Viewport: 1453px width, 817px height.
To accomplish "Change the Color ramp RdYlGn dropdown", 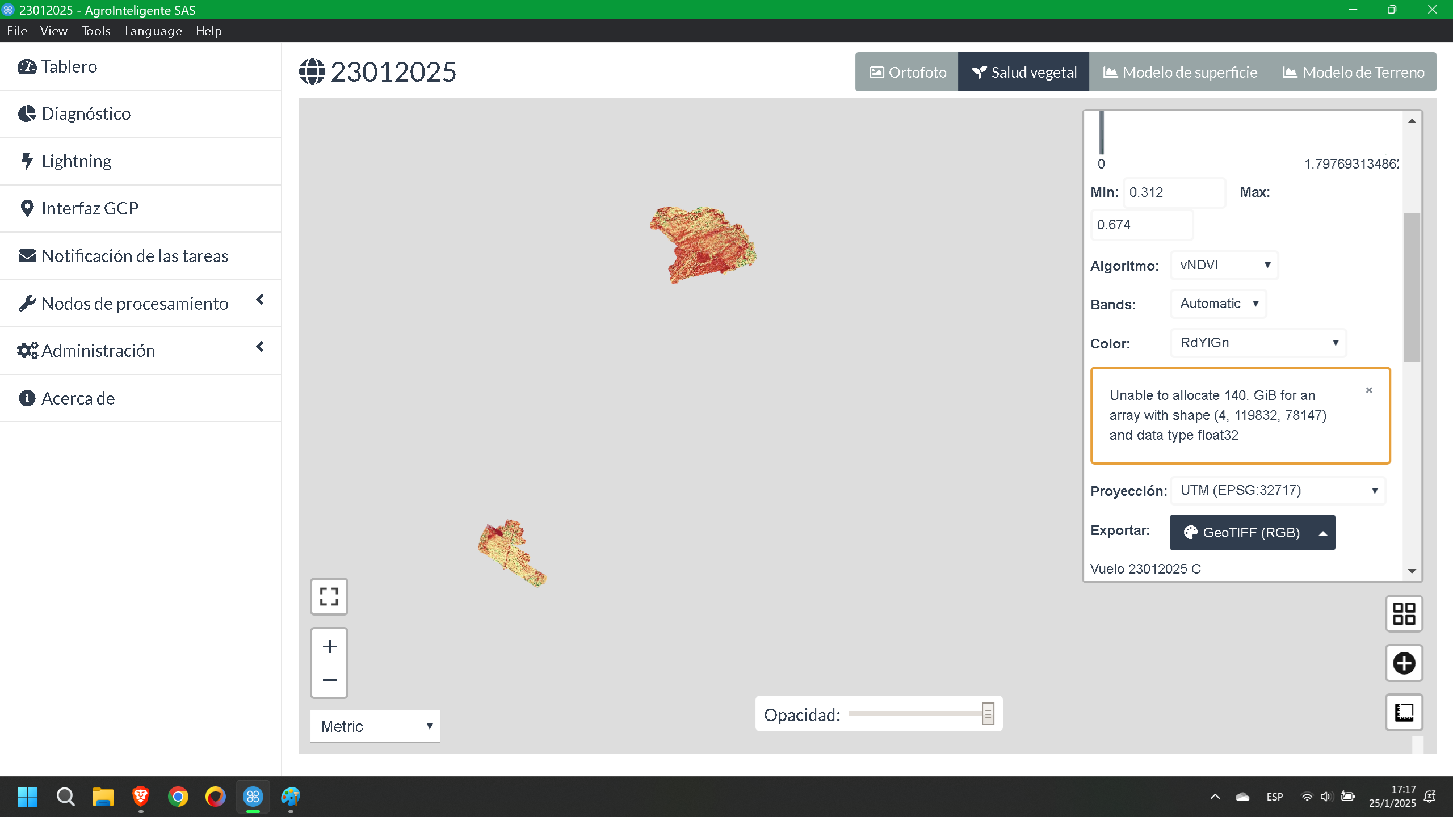I will [x=1258, y=343].
